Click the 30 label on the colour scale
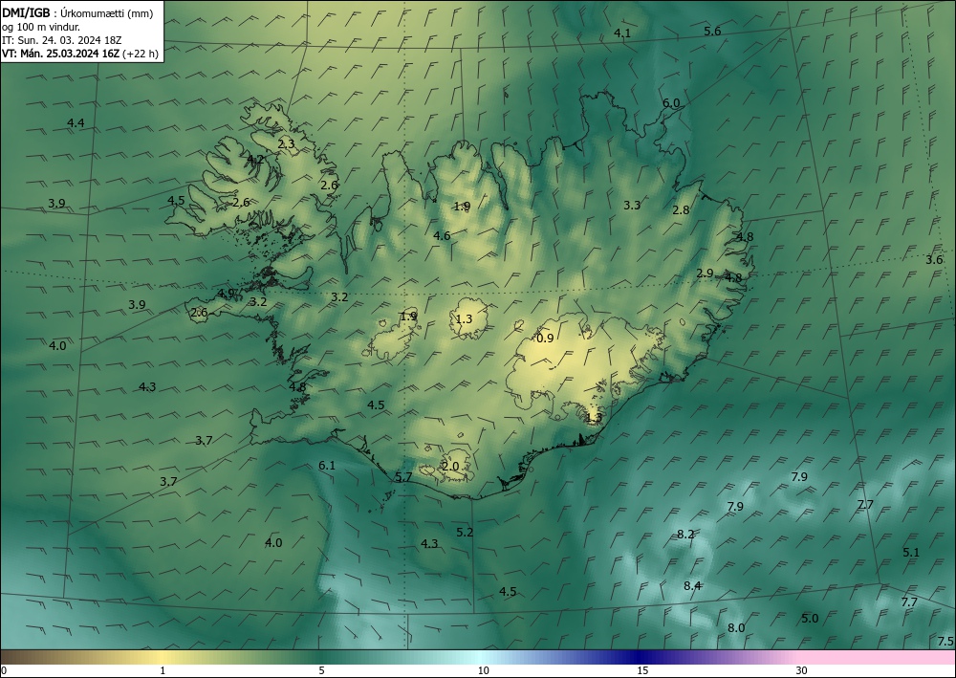 pyautogui.click(x=802, y=670)
